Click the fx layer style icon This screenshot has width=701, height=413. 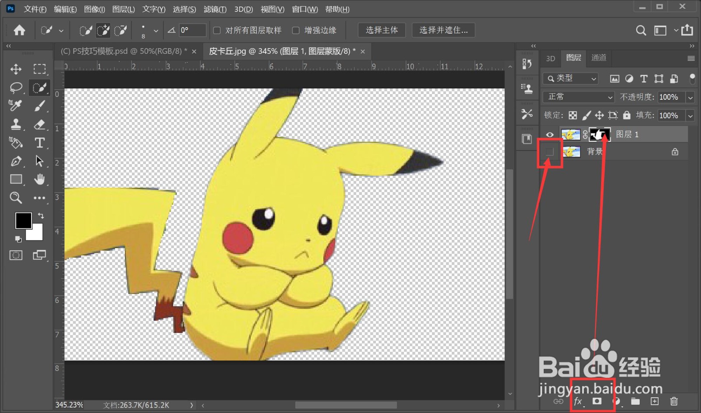[x=578, y=401]
